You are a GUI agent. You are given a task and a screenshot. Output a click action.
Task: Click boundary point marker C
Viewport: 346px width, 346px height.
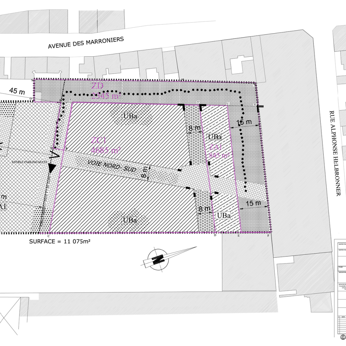[48, 236]
